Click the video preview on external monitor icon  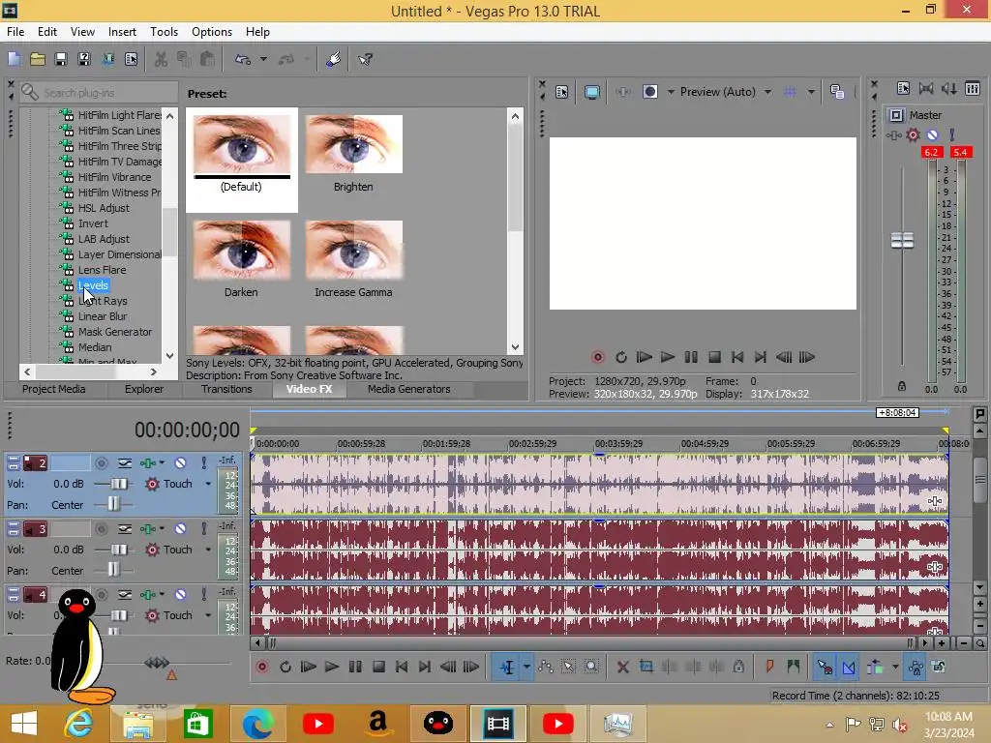[592, 92]
